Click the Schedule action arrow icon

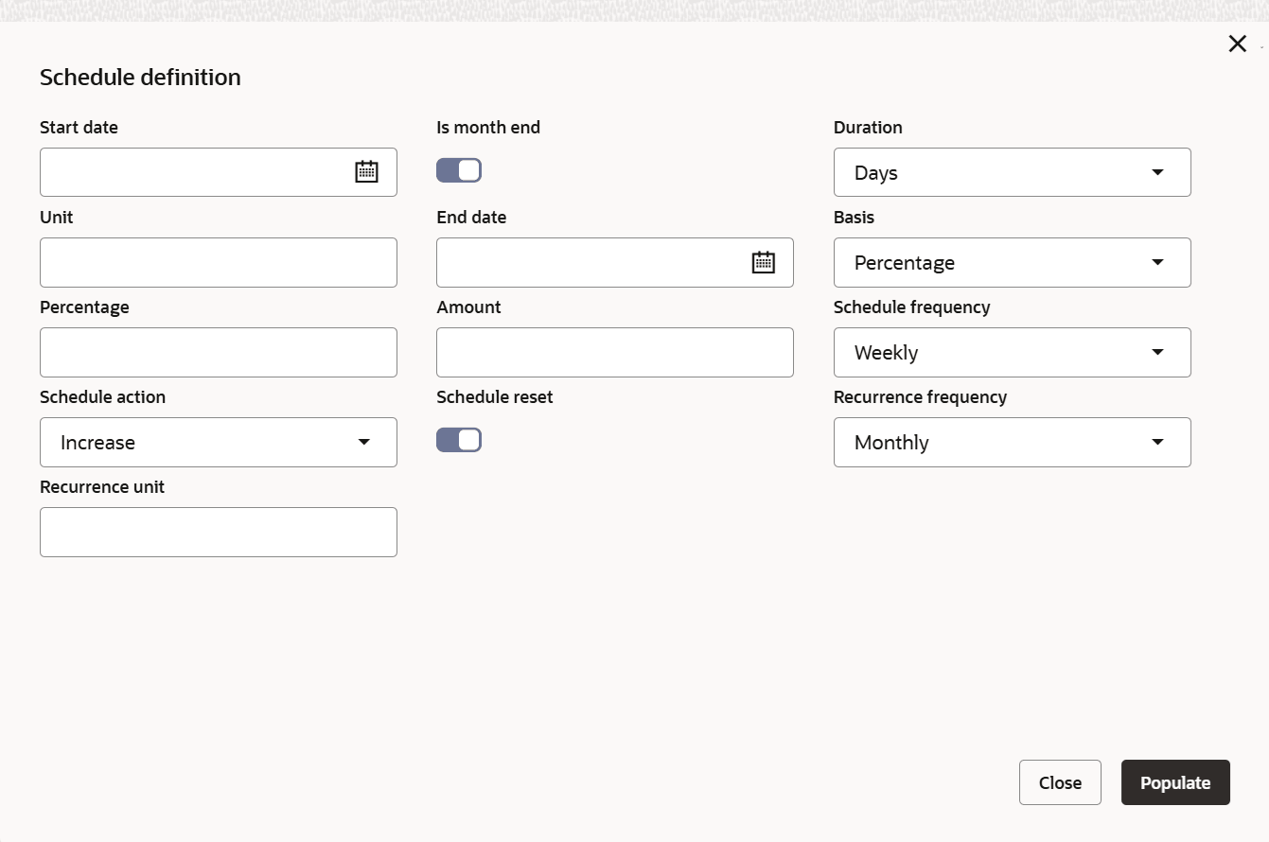point(363,442)
